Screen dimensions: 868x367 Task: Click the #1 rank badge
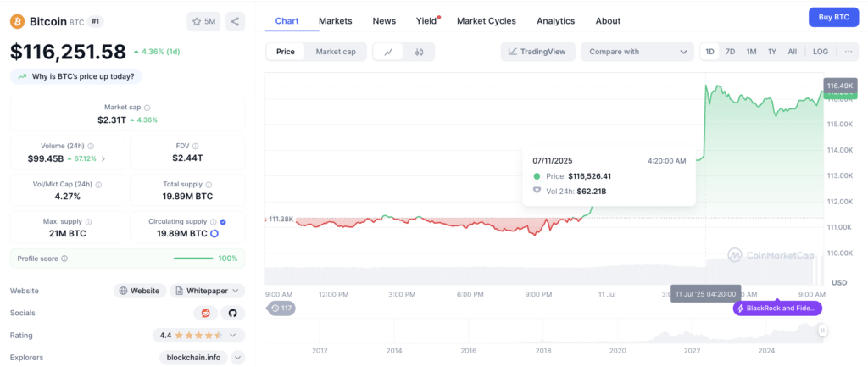pyautogui.click(x=96, y=21)
